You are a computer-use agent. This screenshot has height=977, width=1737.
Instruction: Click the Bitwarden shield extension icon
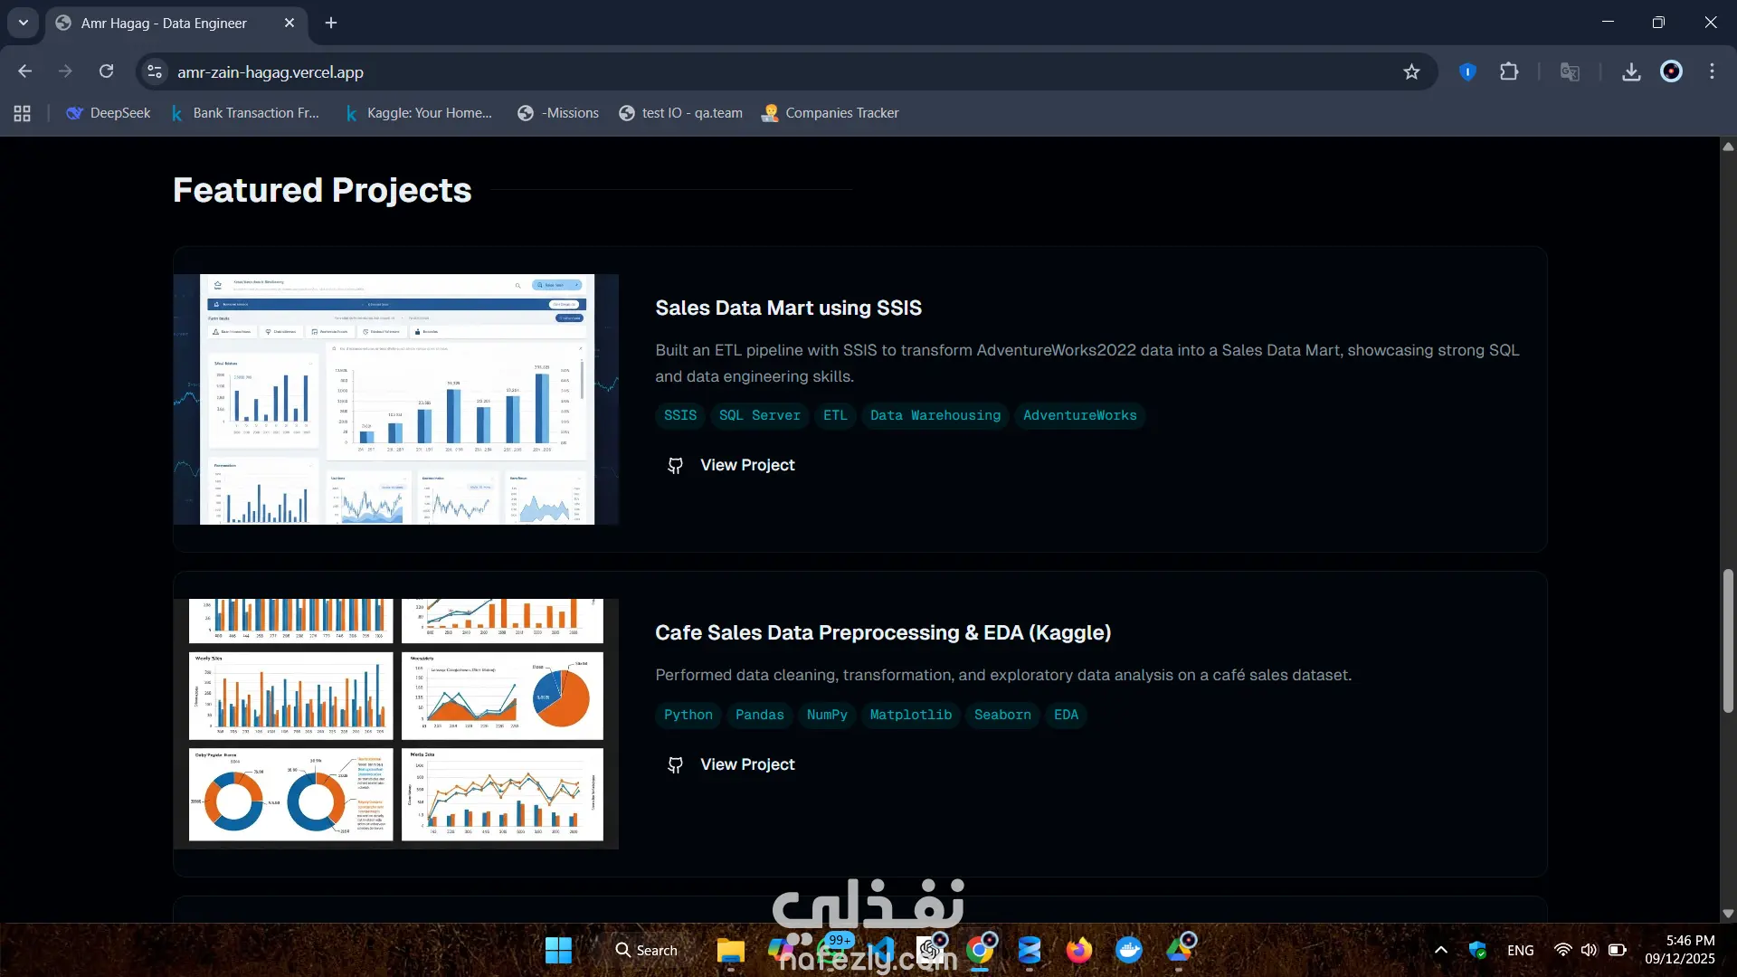[1467, 71]
